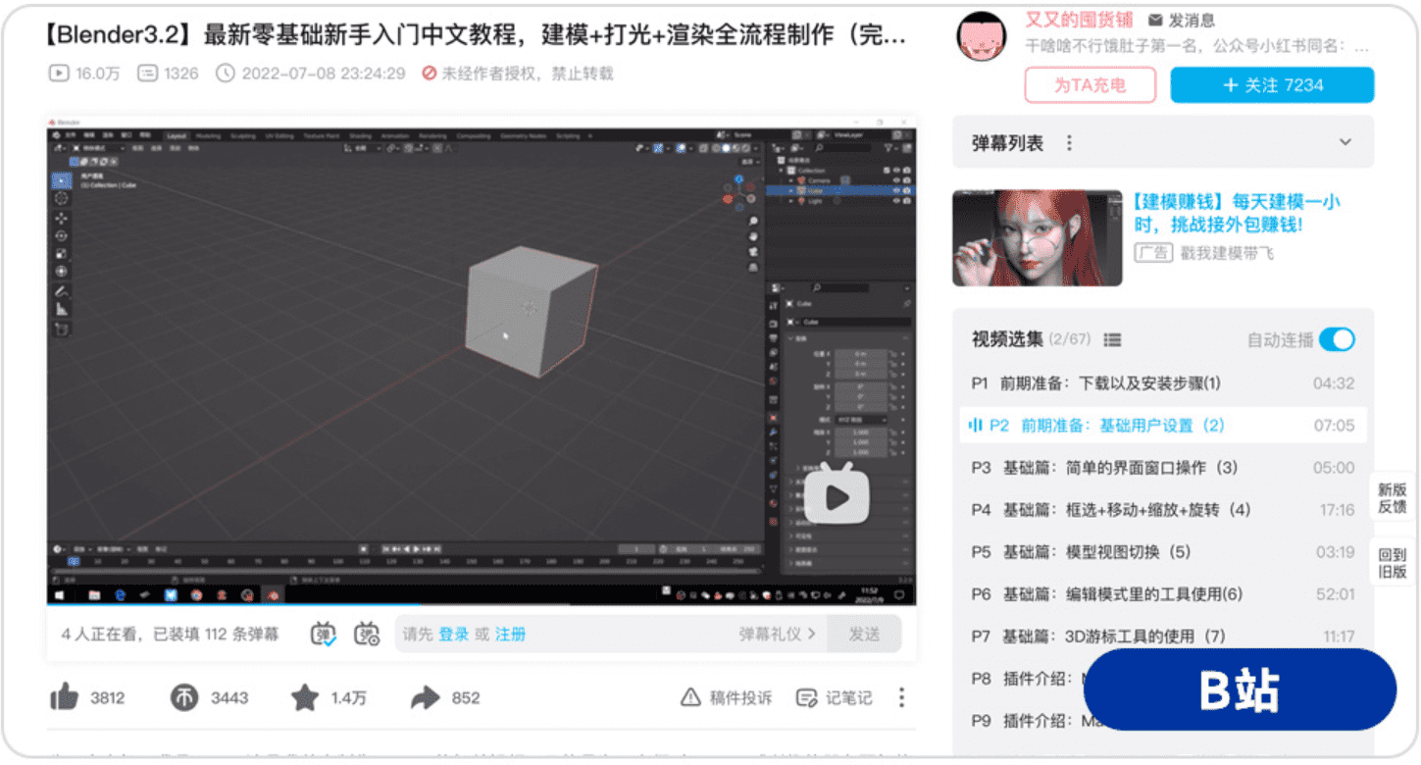Play P5 模型视图切换 (5)
The image size is (1421, 765).
coord(1163,552)
